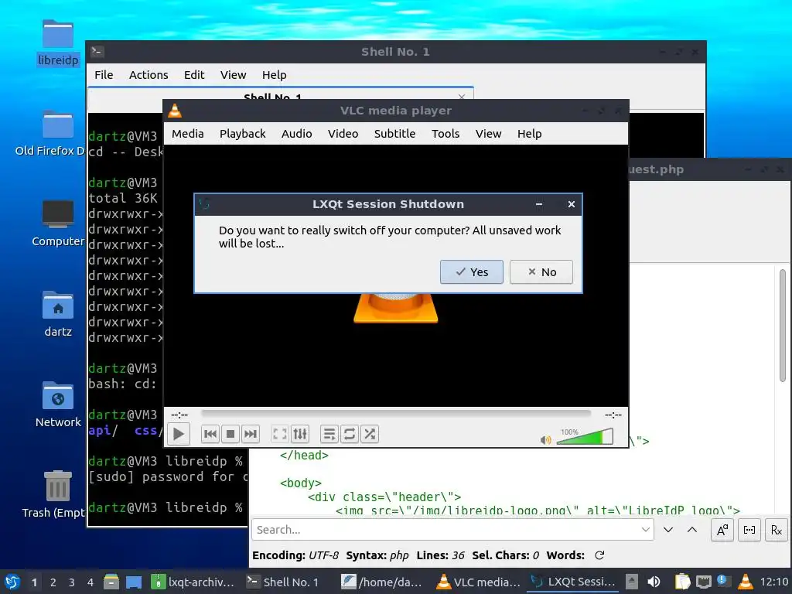Find previous match with up chevron
The height and width of the screenshot is (594, 792).
click(692, 529)
